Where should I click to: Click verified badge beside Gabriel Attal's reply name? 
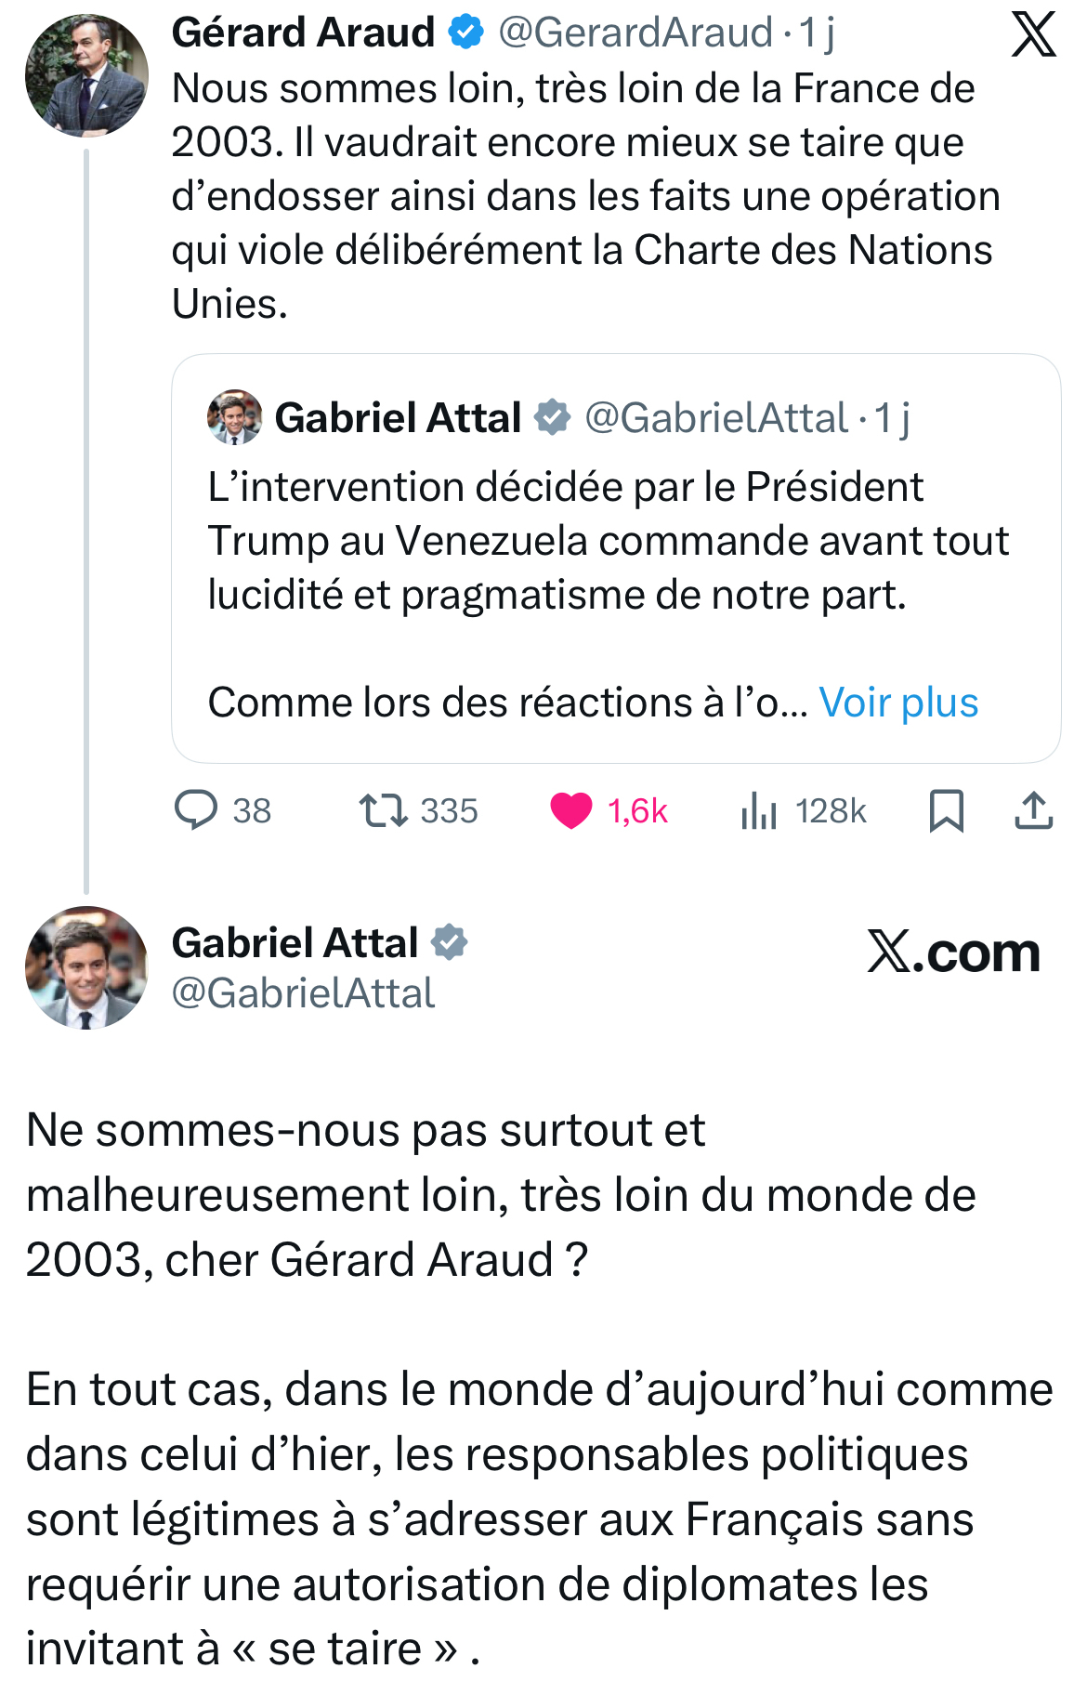coord(450,942)
